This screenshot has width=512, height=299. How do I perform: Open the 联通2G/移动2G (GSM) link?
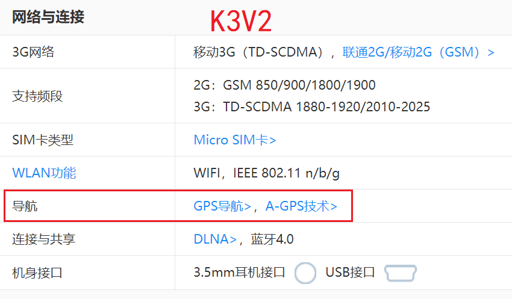coord(411,52)
